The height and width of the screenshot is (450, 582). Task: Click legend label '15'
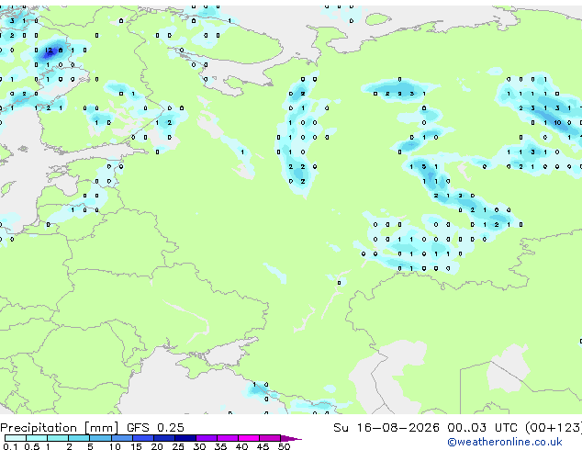point(136,446)
